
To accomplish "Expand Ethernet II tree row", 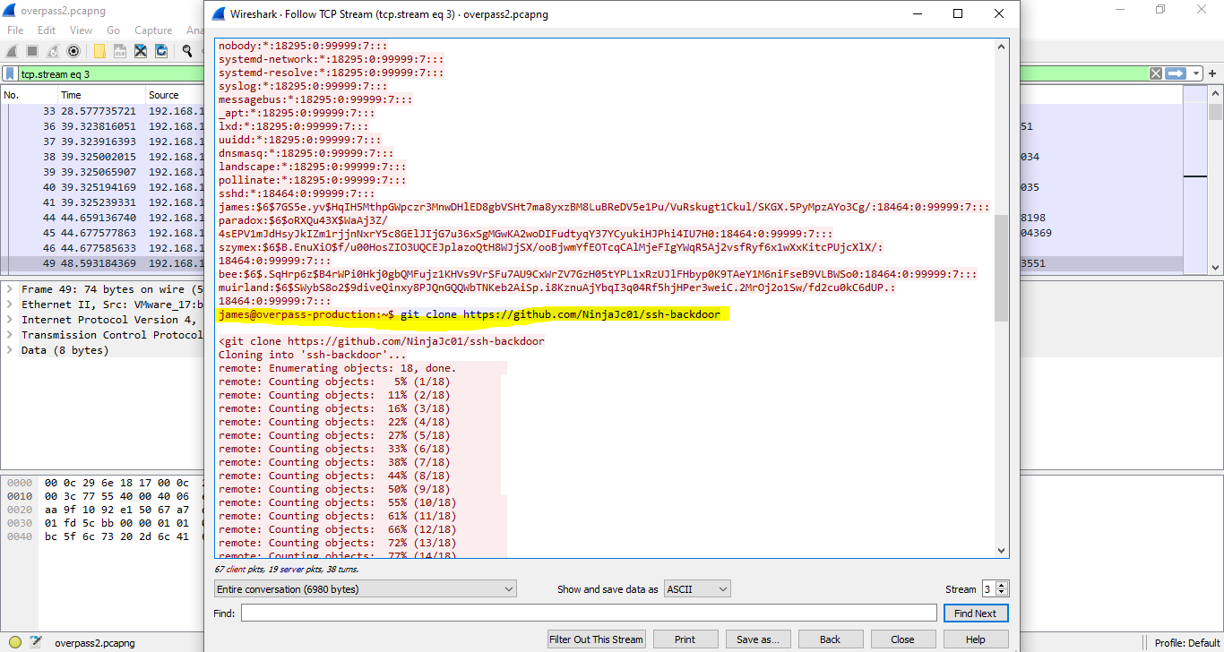I will [9, 305].
